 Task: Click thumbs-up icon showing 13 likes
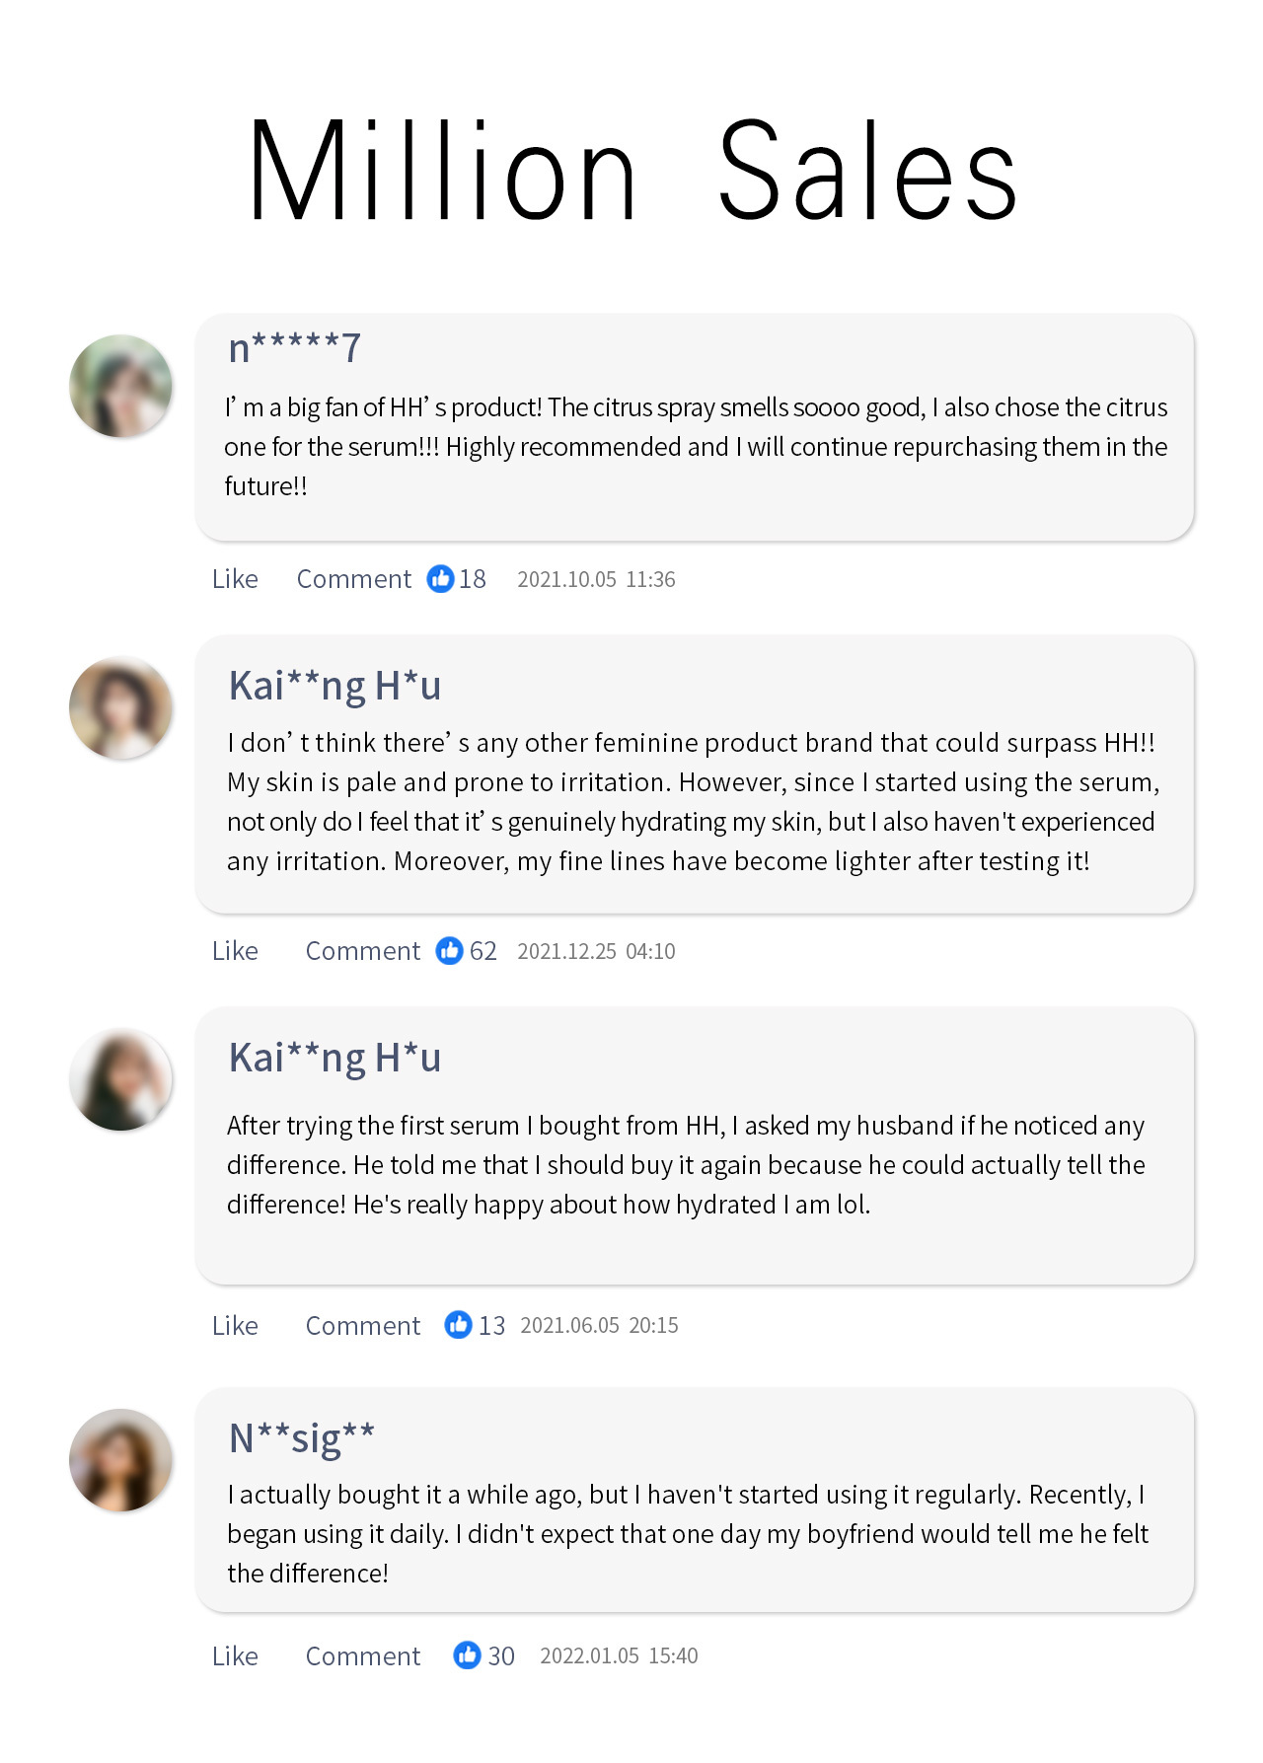point(458,1324)
